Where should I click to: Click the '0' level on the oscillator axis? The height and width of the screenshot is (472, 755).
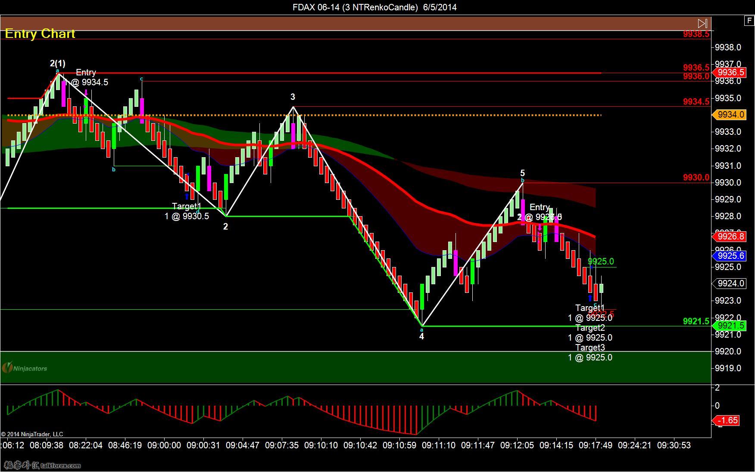click(717, 406)
